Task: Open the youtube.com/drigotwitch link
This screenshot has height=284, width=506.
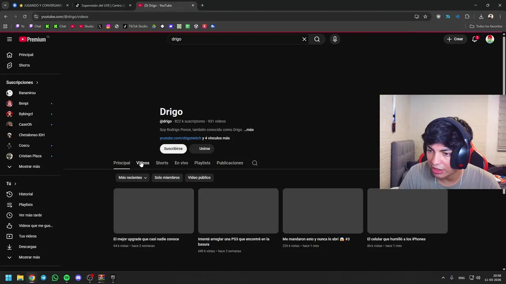Action: (x=180, y=138)
